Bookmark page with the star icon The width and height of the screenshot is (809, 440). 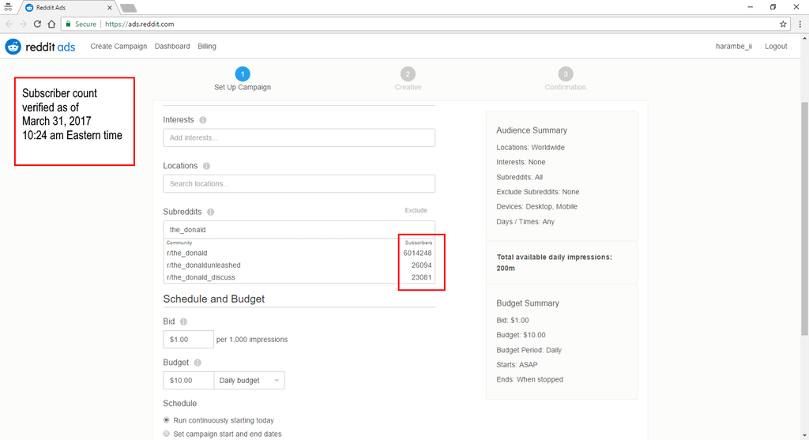pyautogui.click(x=783, y=24)
